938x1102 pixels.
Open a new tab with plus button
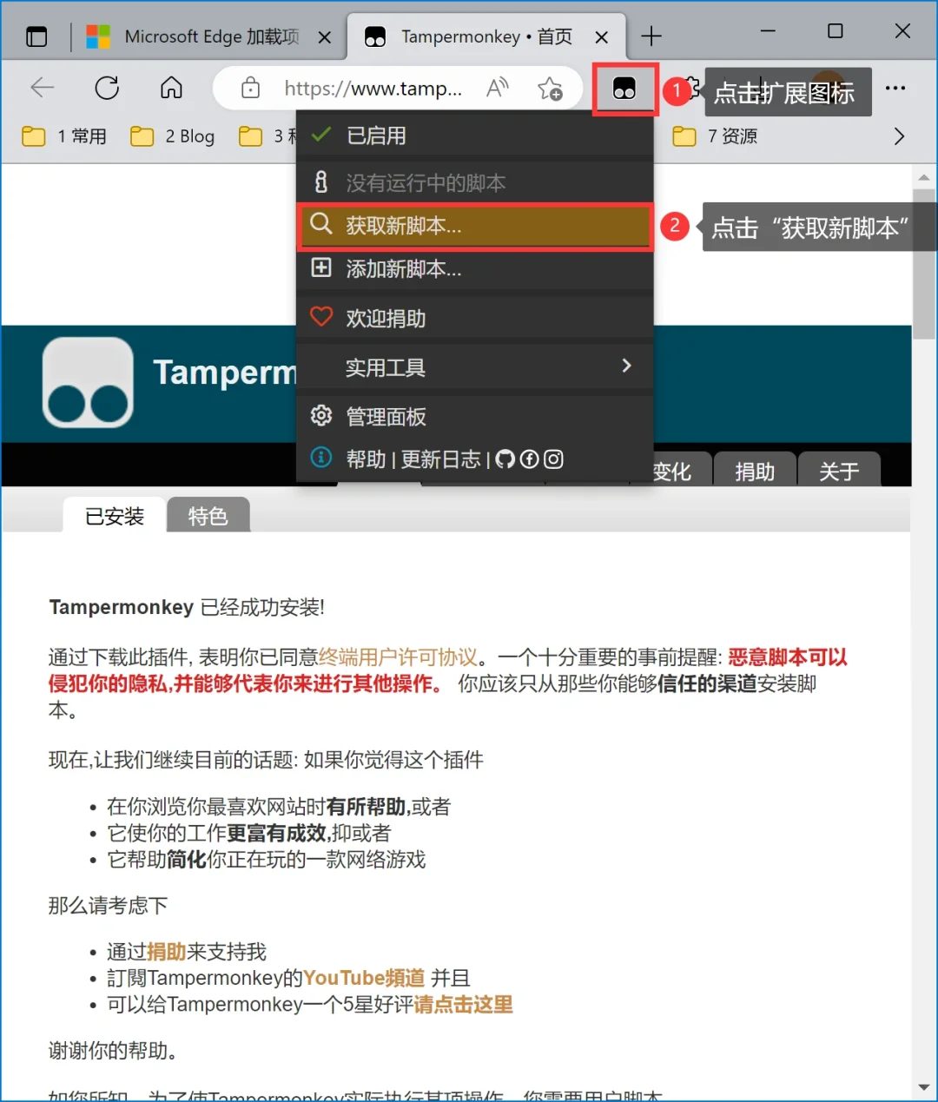(651, 36)
